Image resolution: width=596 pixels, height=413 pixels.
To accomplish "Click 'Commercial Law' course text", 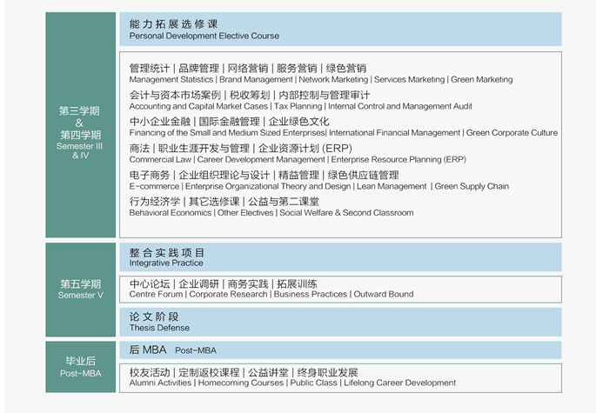I will [x=160, y=160].
